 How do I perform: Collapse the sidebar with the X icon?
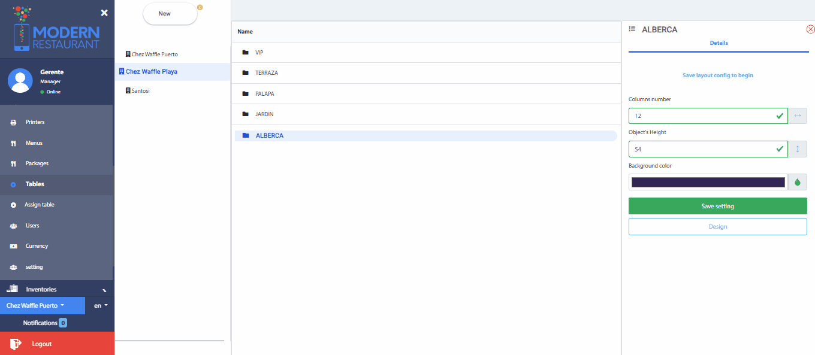pos(104,13)
